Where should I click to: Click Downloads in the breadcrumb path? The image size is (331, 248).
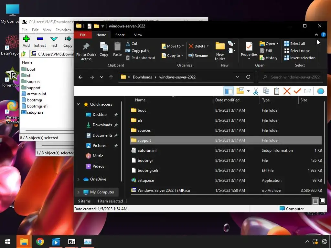(x=142, y=77)
